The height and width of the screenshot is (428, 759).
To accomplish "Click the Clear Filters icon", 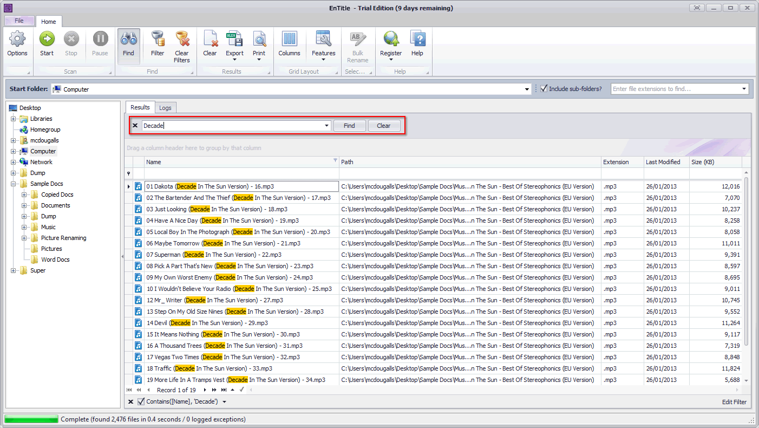I will pos(182,40).
